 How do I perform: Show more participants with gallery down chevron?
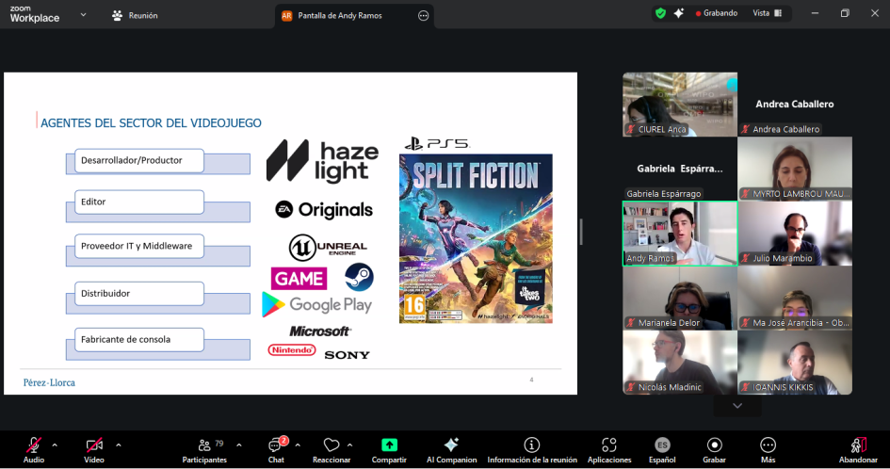click(x=737, y=405)
